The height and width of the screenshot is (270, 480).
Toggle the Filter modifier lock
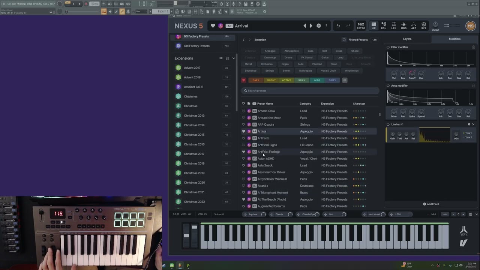[x=473, y=47]
